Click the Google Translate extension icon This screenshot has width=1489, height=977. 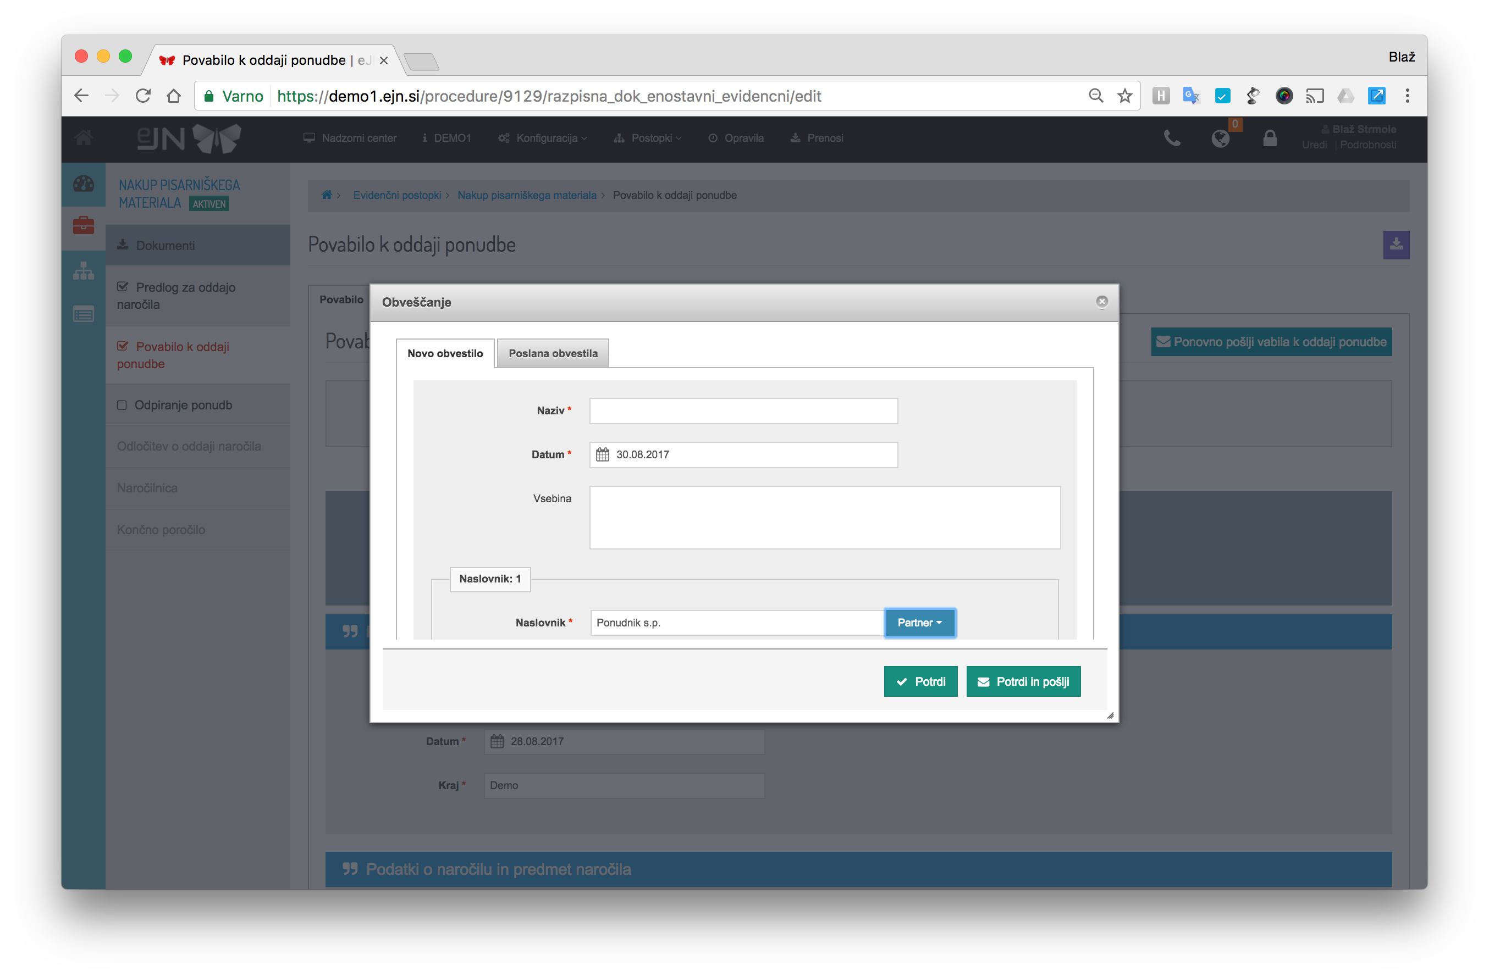pyautogui.click(x=1190, y=96)
